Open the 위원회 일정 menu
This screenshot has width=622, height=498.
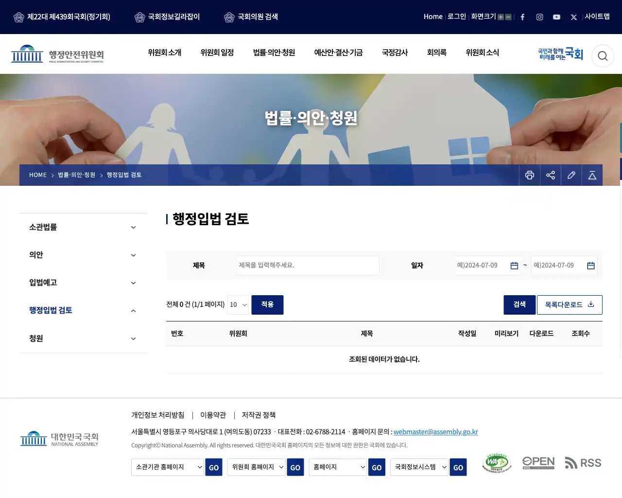click(x=217, y=53)
